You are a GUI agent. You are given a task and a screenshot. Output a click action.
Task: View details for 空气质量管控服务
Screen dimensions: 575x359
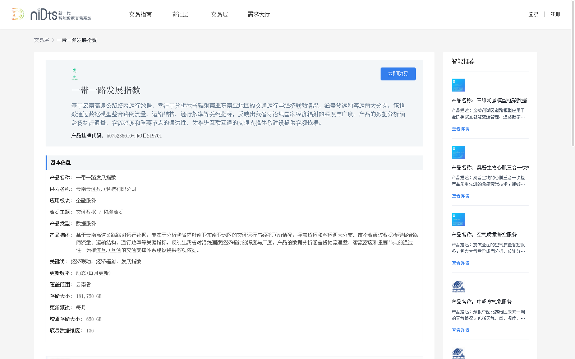pos(460,263)
